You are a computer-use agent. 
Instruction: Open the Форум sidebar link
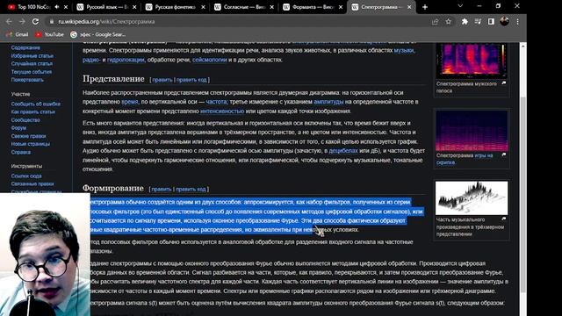(x=18, y=128)
